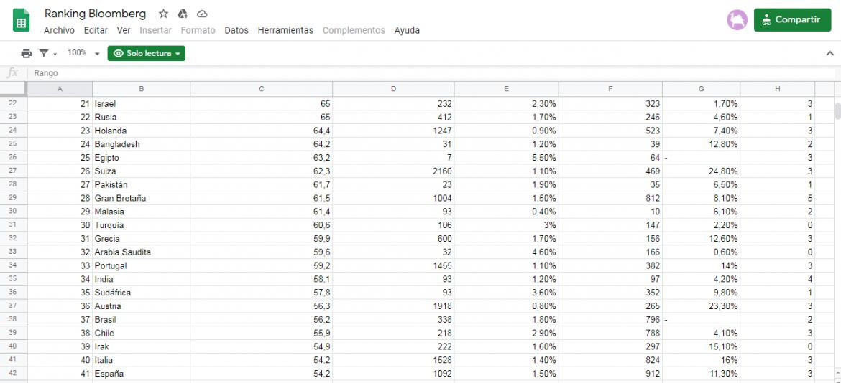Collapse the toolbar with the chevron
The image size is (841, 383).
pos(829,53)
